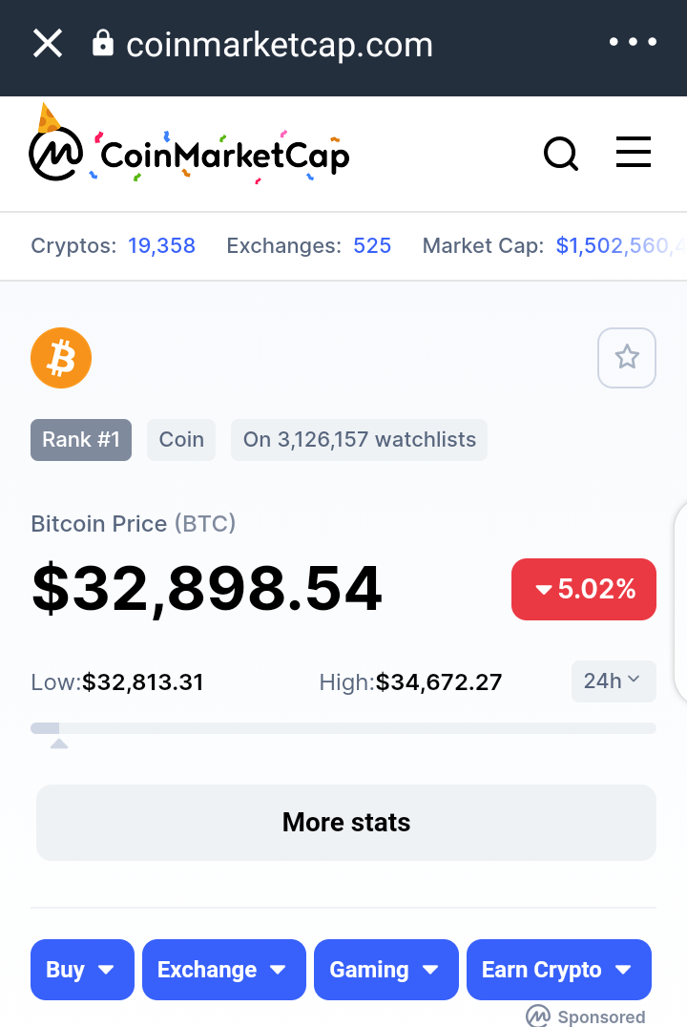687x1027 pixels.
Task: Click the Bitcoin orange coin icon
Action: 61,358
